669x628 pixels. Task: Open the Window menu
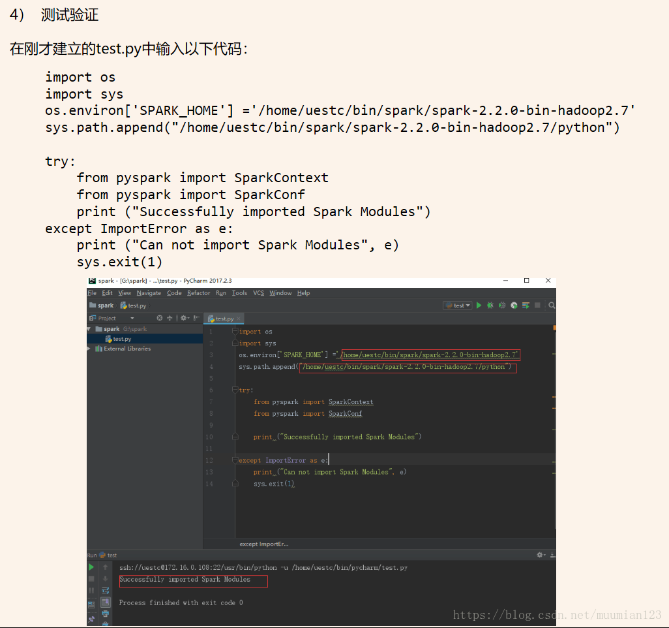280,293
